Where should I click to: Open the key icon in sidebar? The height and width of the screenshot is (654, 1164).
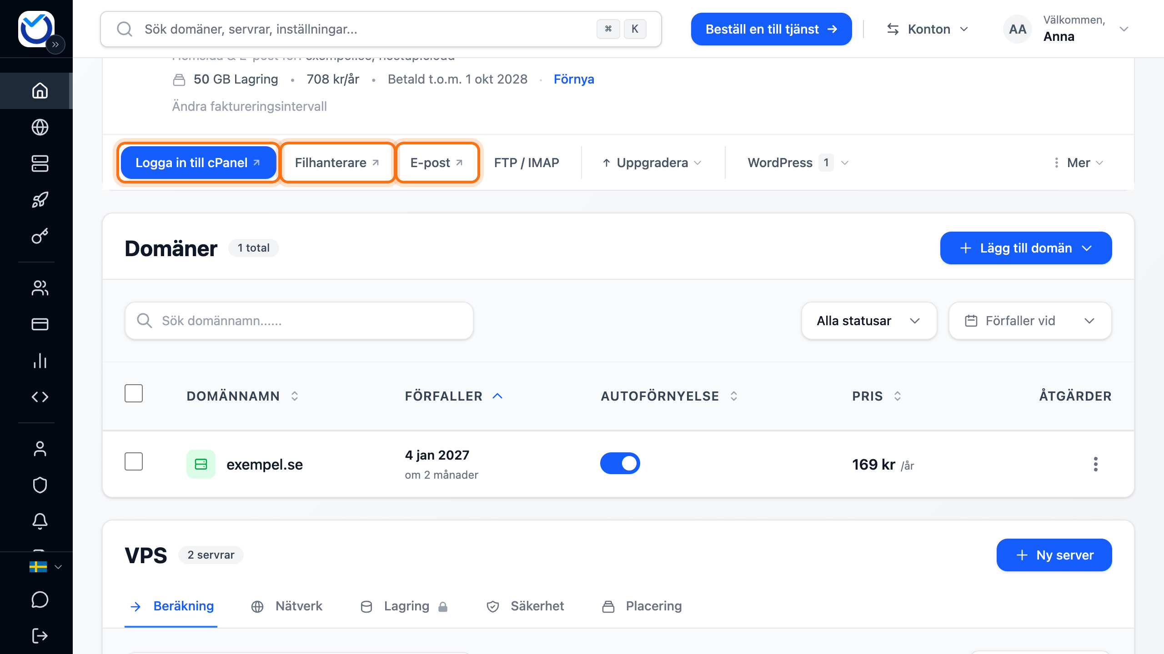[40, 236]
